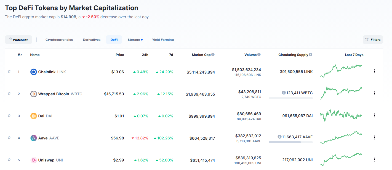Click the Uniswap coin logo
The width and height of the screenshot is (392, 170).
click(33, 160)
